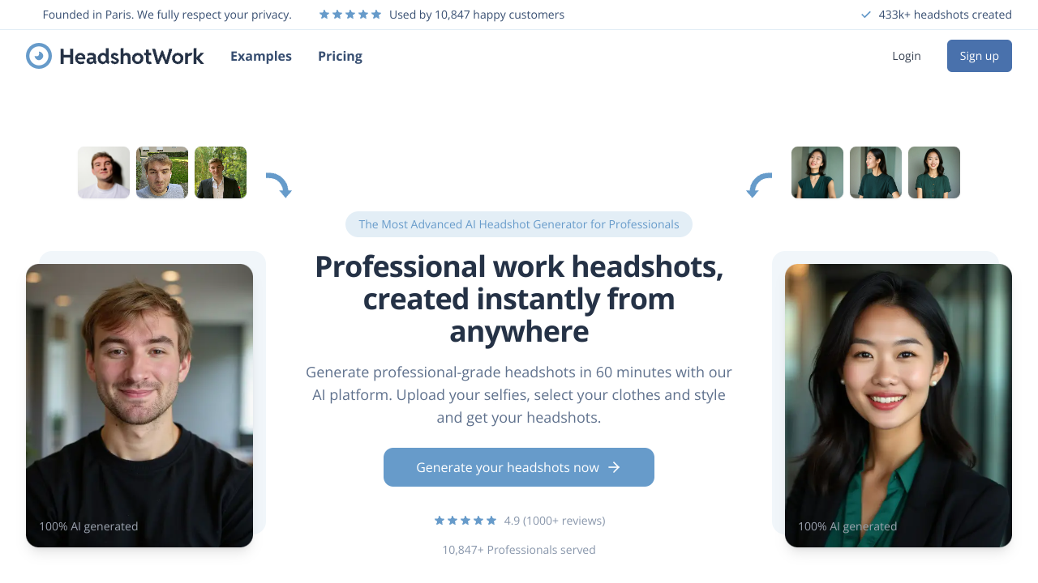Open the Examples page
Screen dimensions: 1038x583
click(x=261, y=56)
